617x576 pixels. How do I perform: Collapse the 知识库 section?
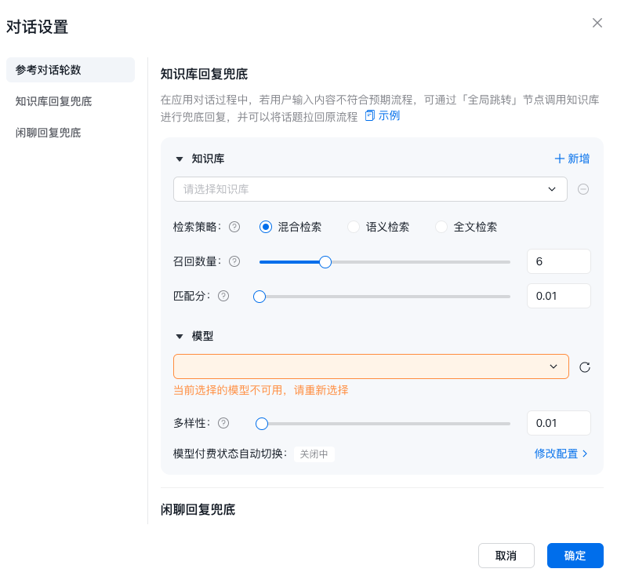click(180, 159)
